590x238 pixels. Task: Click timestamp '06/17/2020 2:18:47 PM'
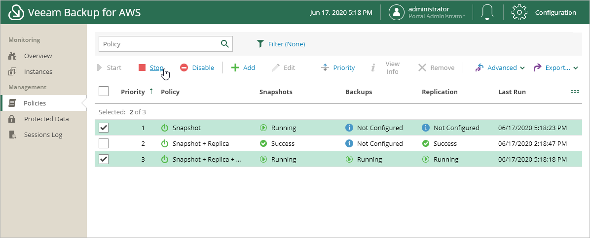(532, 143)
